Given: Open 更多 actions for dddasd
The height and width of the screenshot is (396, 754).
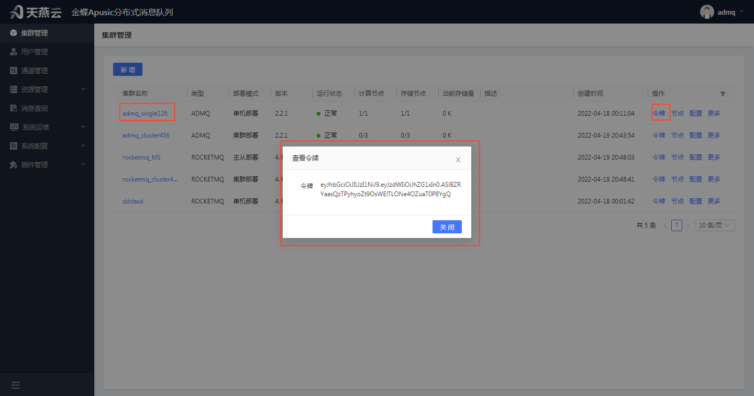Looking at the screenshot, I should (714, 201).
